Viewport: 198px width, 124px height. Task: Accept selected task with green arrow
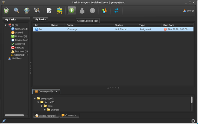pos(72,10)
